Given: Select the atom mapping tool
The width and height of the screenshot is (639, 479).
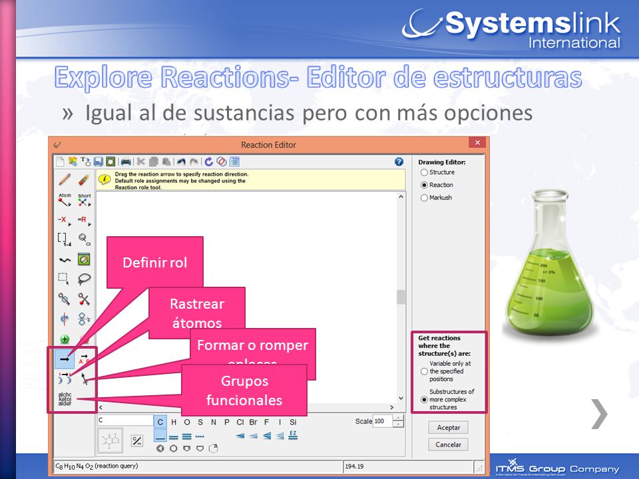Looking at the screenshot, I should (65, 379).
